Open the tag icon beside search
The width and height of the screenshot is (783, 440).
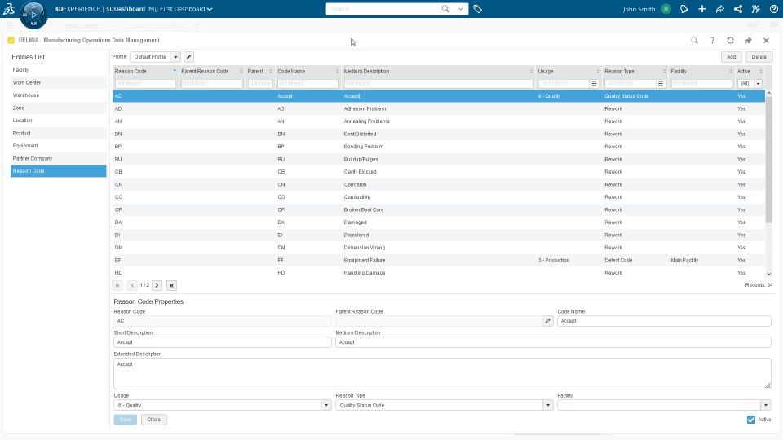[477, 9]
